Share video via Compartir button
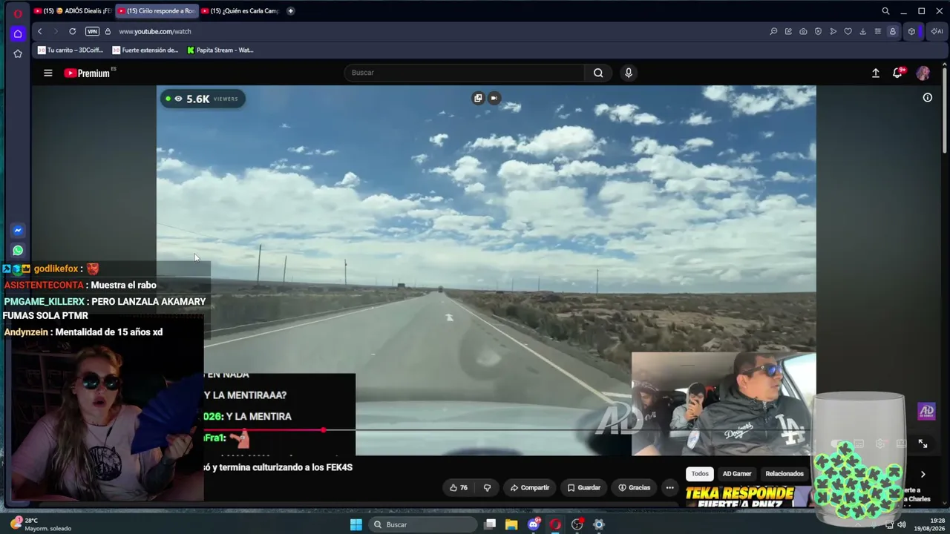The width and height of the screenshot is (950, 534). point(530,487)
